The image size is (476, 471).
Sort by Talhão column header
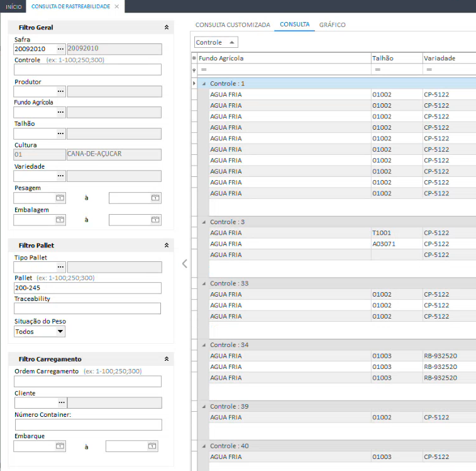[383, 58]
